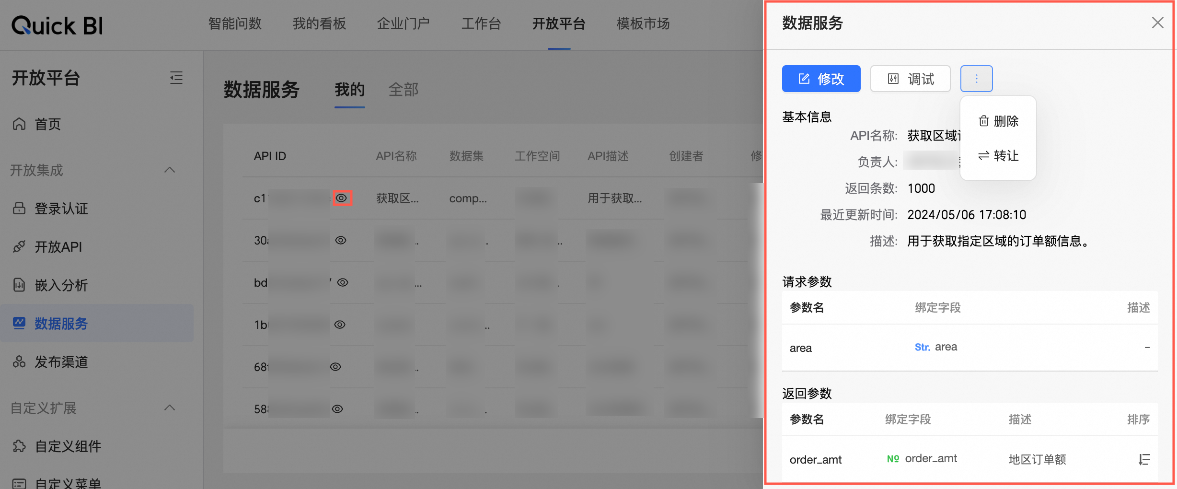Click the return count value 1000
1177x489 pixels.
coord(921,188)
